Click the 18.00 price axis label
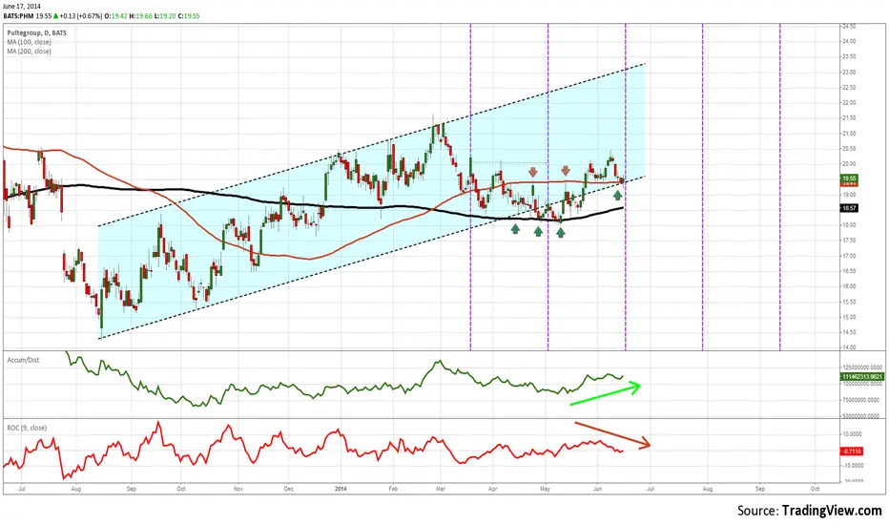This screenshot has width=889, height=525. 849,225
